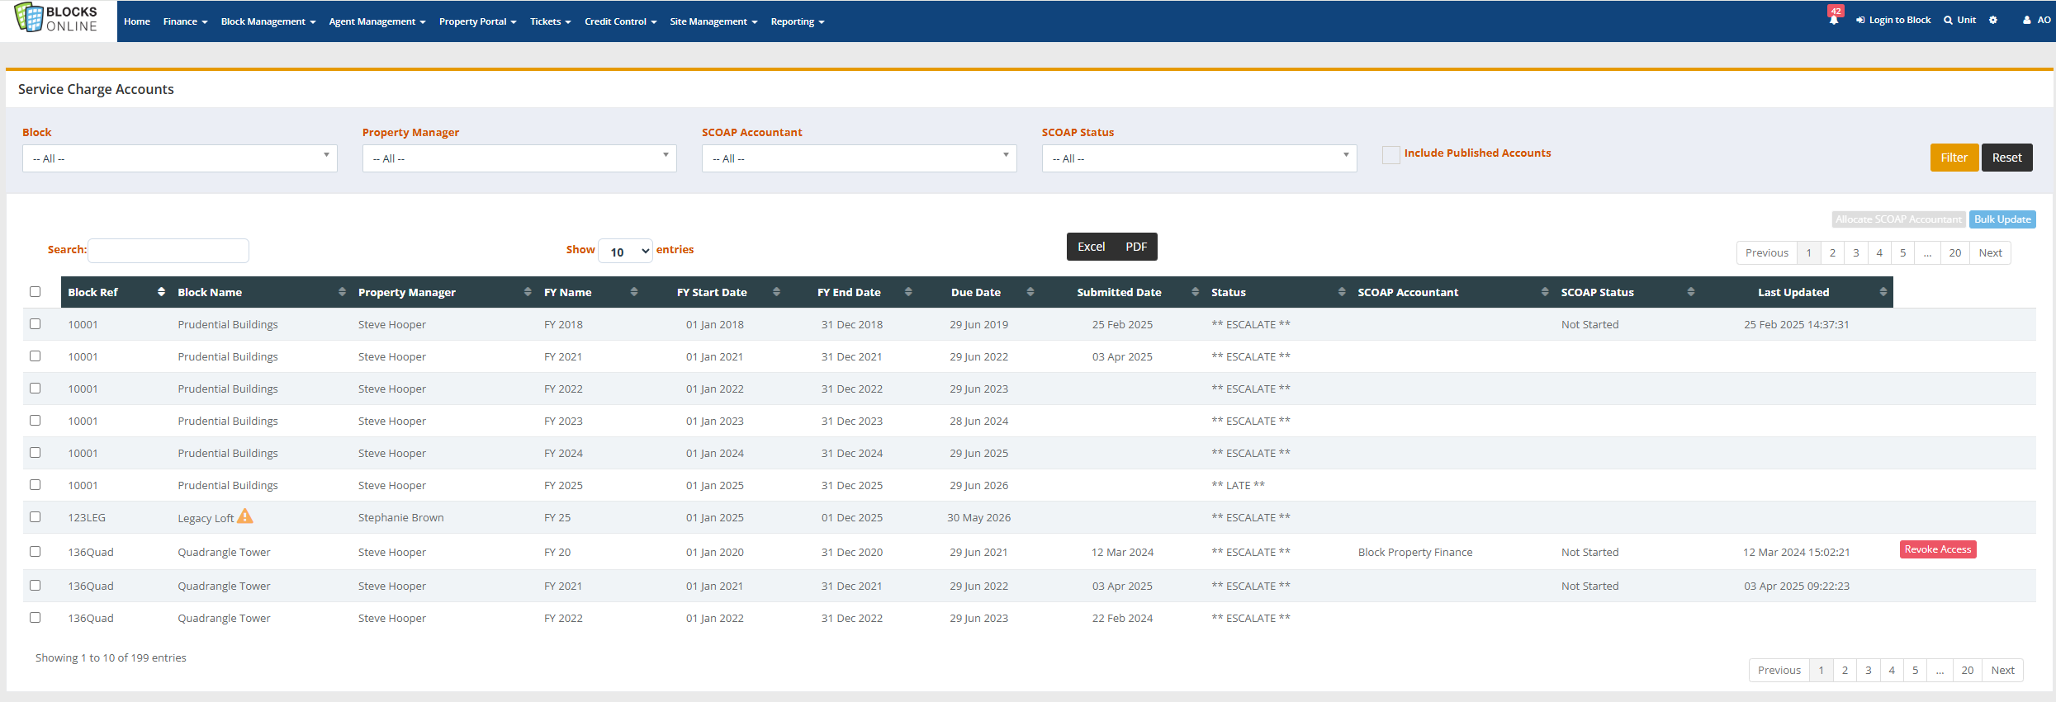Click into the Search input field
Screen dimensions: 2056x702
point(168,251)
